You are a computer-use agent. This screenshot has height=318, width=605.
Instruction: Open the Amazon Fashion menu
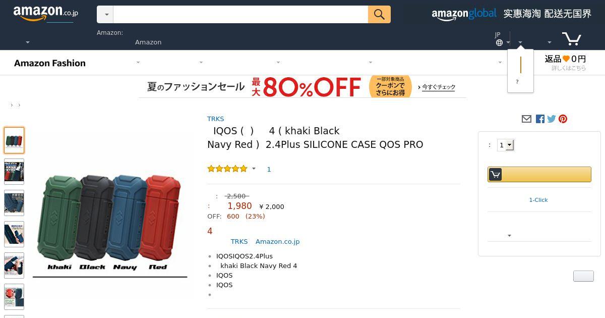[49, 63]
